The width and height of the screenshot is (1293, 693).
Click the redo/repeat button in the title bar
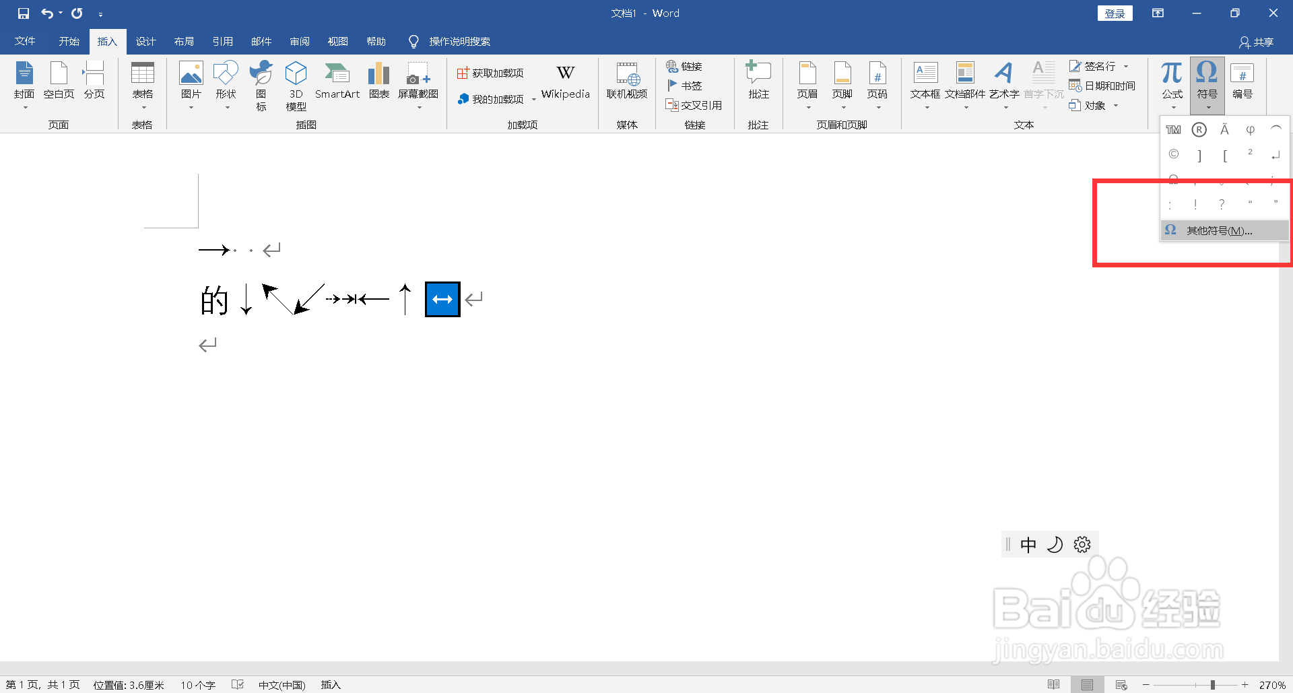pyautogui.click(x=77, y=13)
